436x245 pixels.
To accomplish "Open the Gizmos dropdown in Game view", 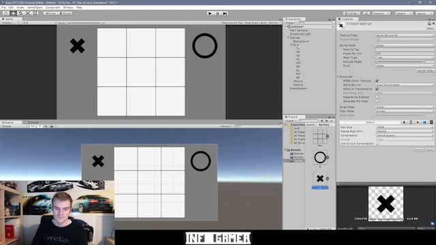I will coord(274,22).
